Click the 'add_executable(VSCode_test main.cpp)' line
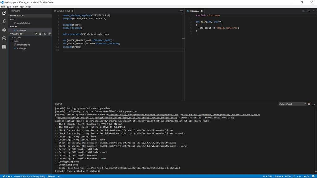The width and height of the screenshot is (317, 178). point(86,34)
